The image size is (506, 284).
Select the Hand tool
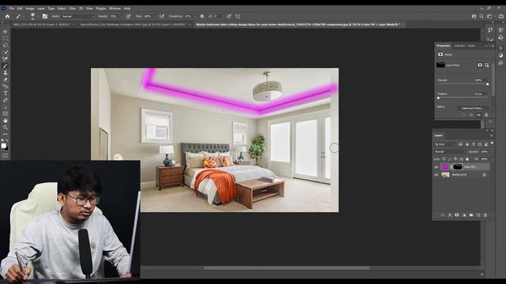(x=6, y=121)
